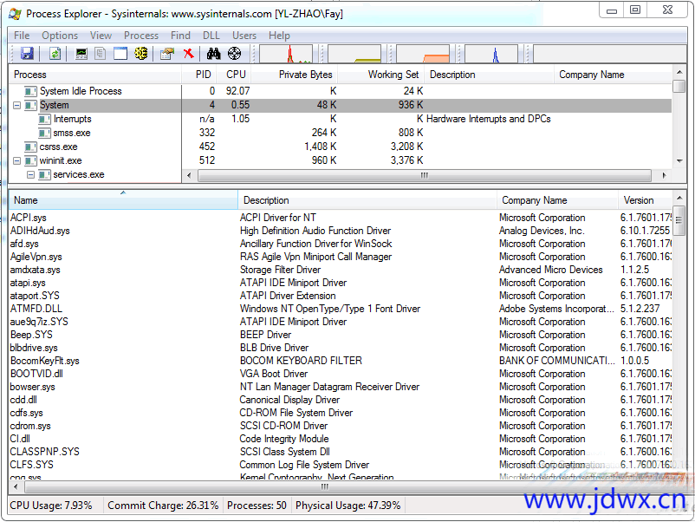Viewport: 695px width, 522px height.
Task: Collapse the services.exe tree node
Action: [x=30, y=175]
